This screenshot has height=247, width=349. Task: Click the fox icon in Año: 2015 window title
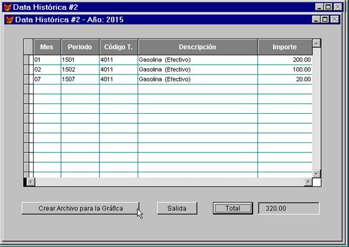point(9,20)
